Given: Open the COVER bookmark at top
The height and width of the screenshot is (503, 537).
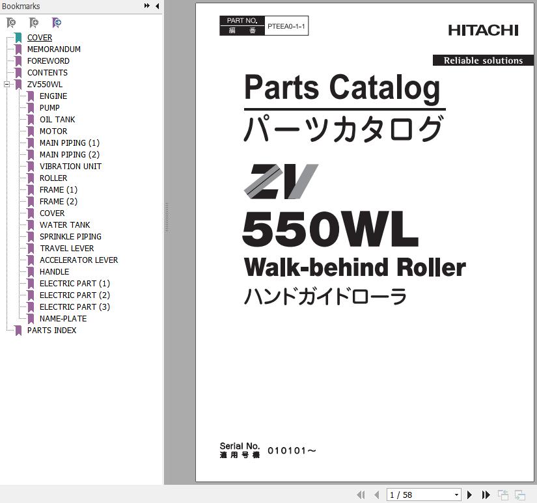Looking at the screenshot, I should point(40,38).
